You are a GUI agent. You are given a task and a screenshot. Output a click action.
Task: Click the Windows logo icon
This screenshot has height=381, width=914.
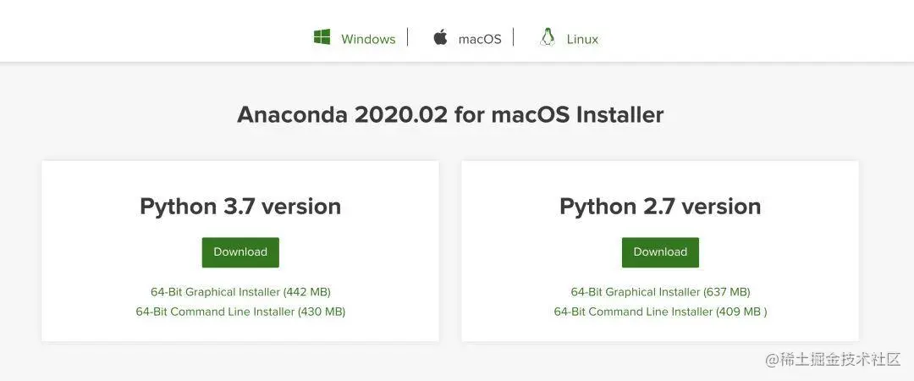(x=322, y=37)
